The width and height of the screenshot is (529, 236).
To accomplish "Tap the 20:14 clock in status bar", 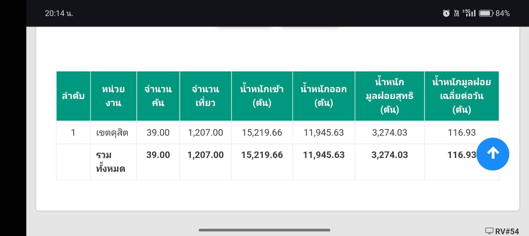I will pos(59,13).
